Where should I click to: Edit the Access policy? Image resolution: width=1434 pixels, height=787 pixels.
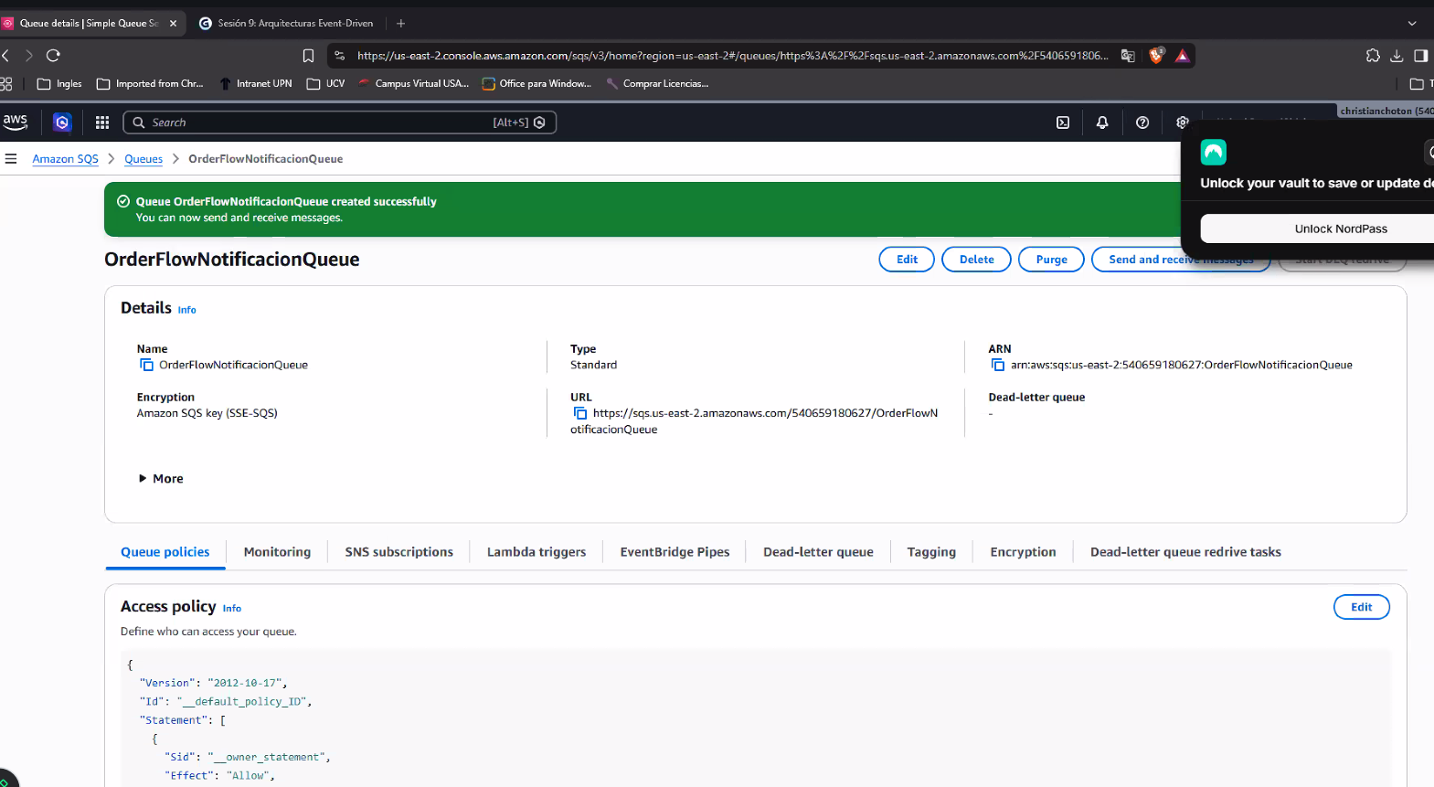(x=1361, y=607)
